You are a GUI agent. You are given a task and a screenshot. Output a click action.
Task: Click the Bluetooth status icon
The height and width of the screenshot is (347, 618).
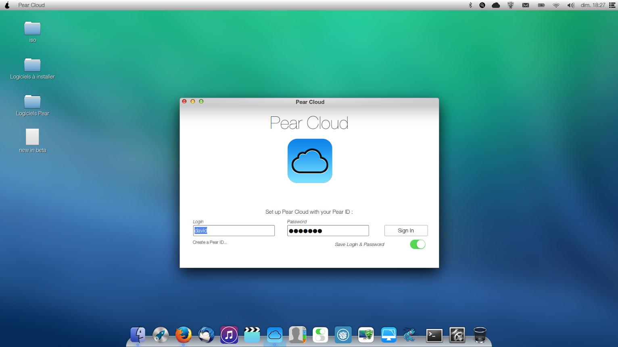click(x=469, y=5)
